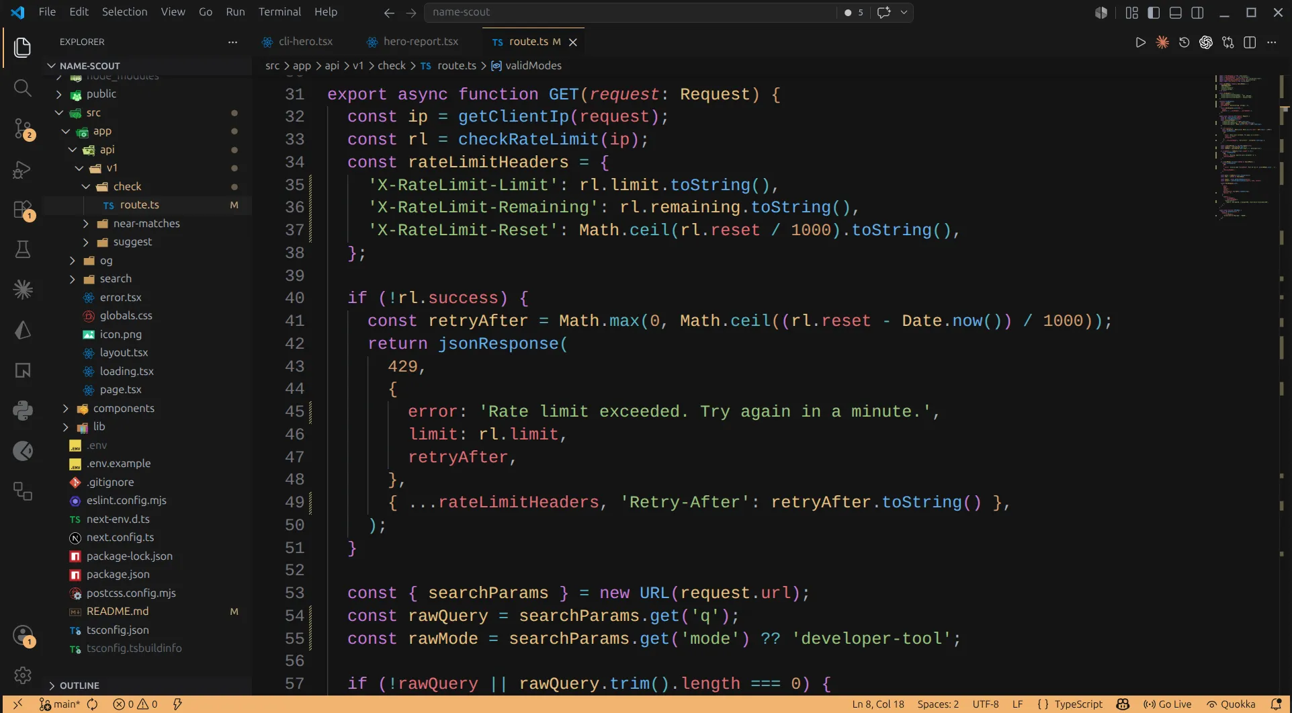Open the Copilot chat icon in the title bar

tap(884, 12)
